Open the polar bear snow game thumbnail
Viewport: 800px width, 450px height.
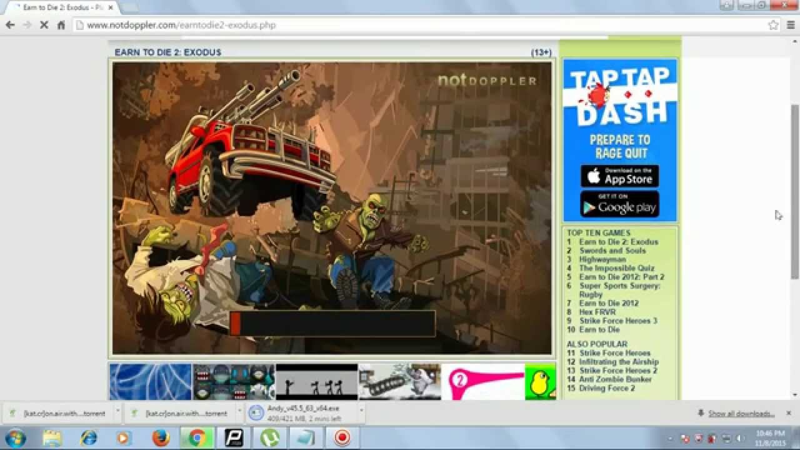tap(400, 382)
